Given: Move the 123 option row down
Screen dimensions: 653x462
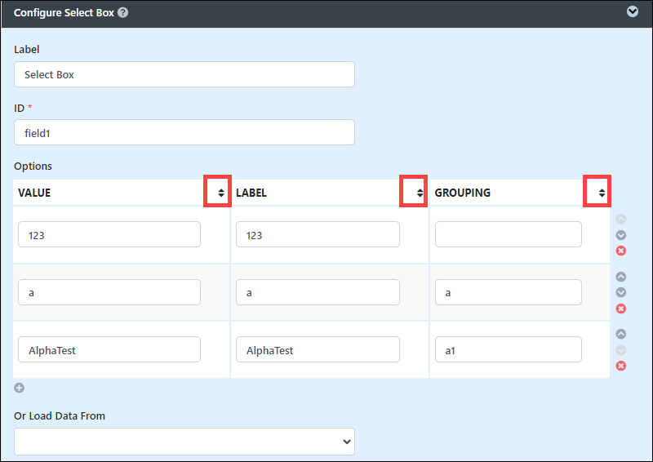Looking at the screenshot, I should pos(621,235).
